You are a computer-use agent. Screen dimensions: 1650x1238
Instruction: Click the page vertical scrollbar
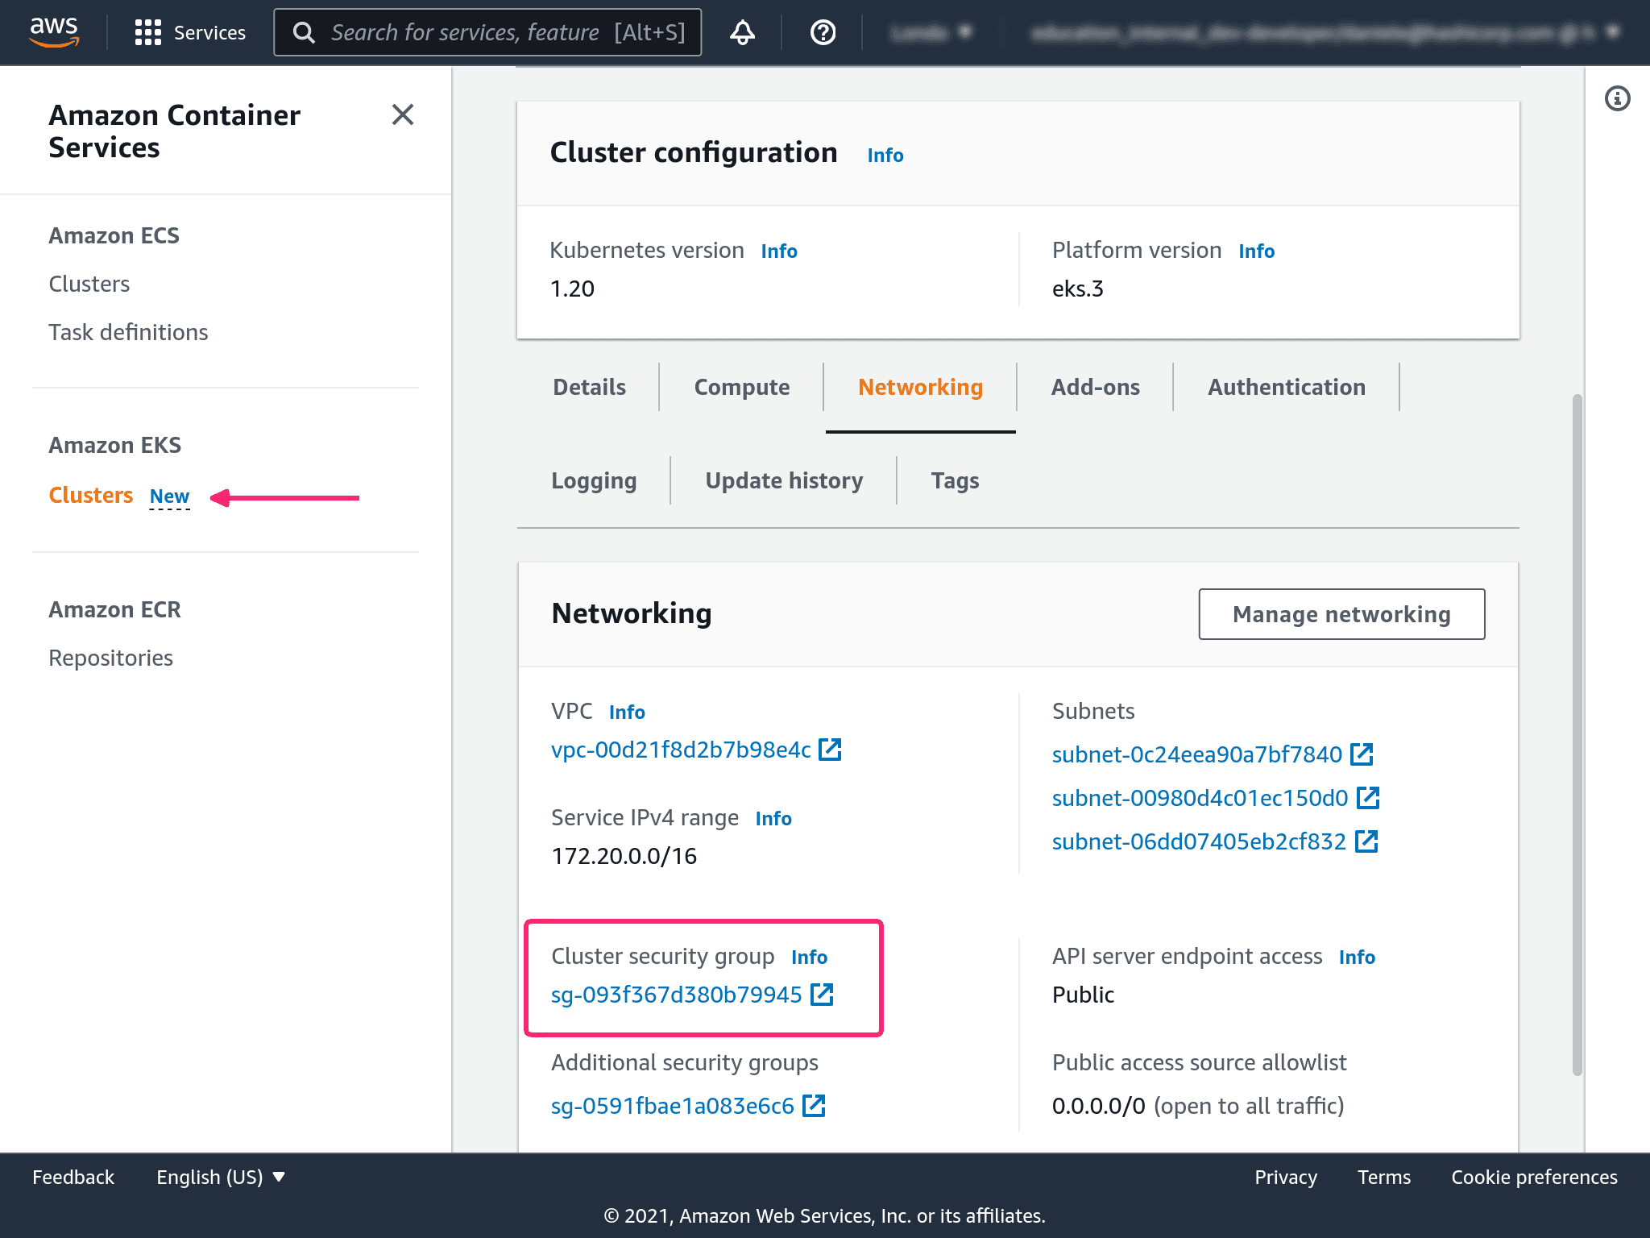coord(1577,733)
